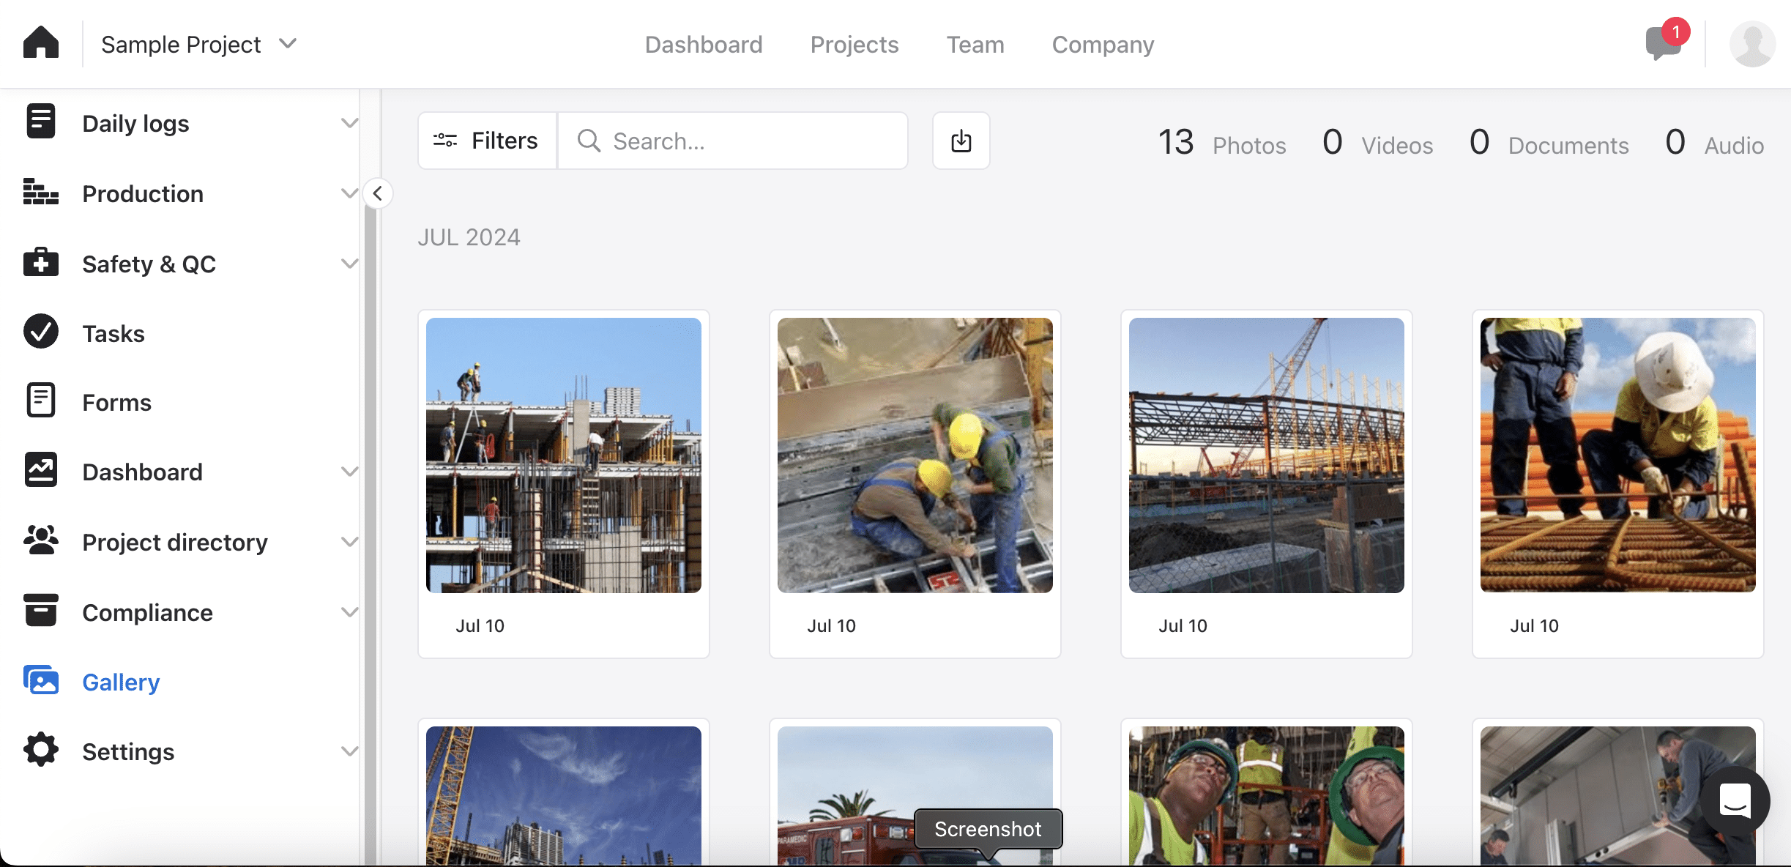
Task: Click the sidebar Dashboard chart icon
Action: pyautogui.click(x=41, y=470)
